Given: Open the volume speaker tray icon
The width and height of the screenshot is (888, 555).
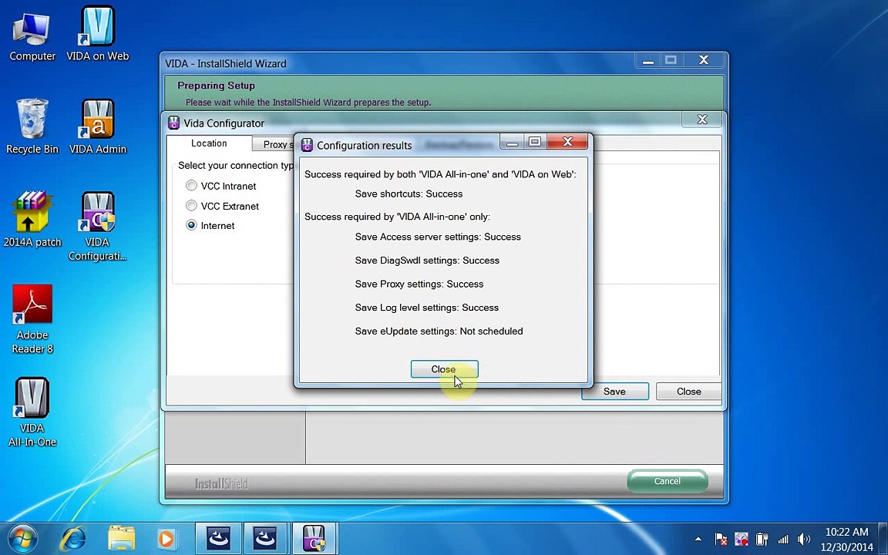Looking at the screenshot, I should (804, 539).
